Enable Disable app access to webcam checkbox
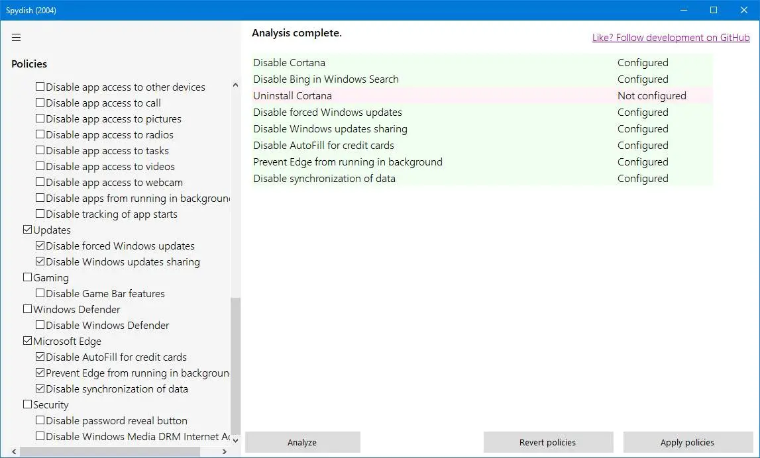Viewport: 760px width, 458px height. pyautogui.click(x=40, y=183)
